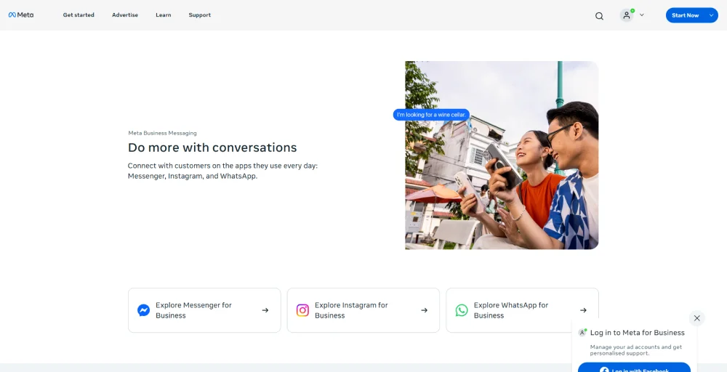Expand the account dropdown chevron
This screenshot has width=727, height=372.
click(642, 15)
